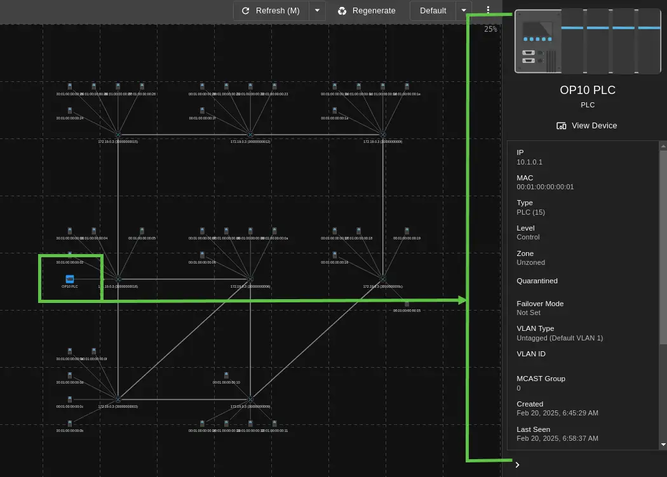
Task: Select the OP10 PLC node on the map
Action: [70, 279]
